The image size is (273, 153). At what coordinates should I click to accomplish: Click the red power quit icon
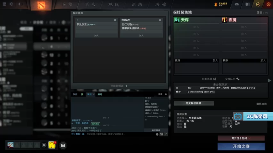269,4
